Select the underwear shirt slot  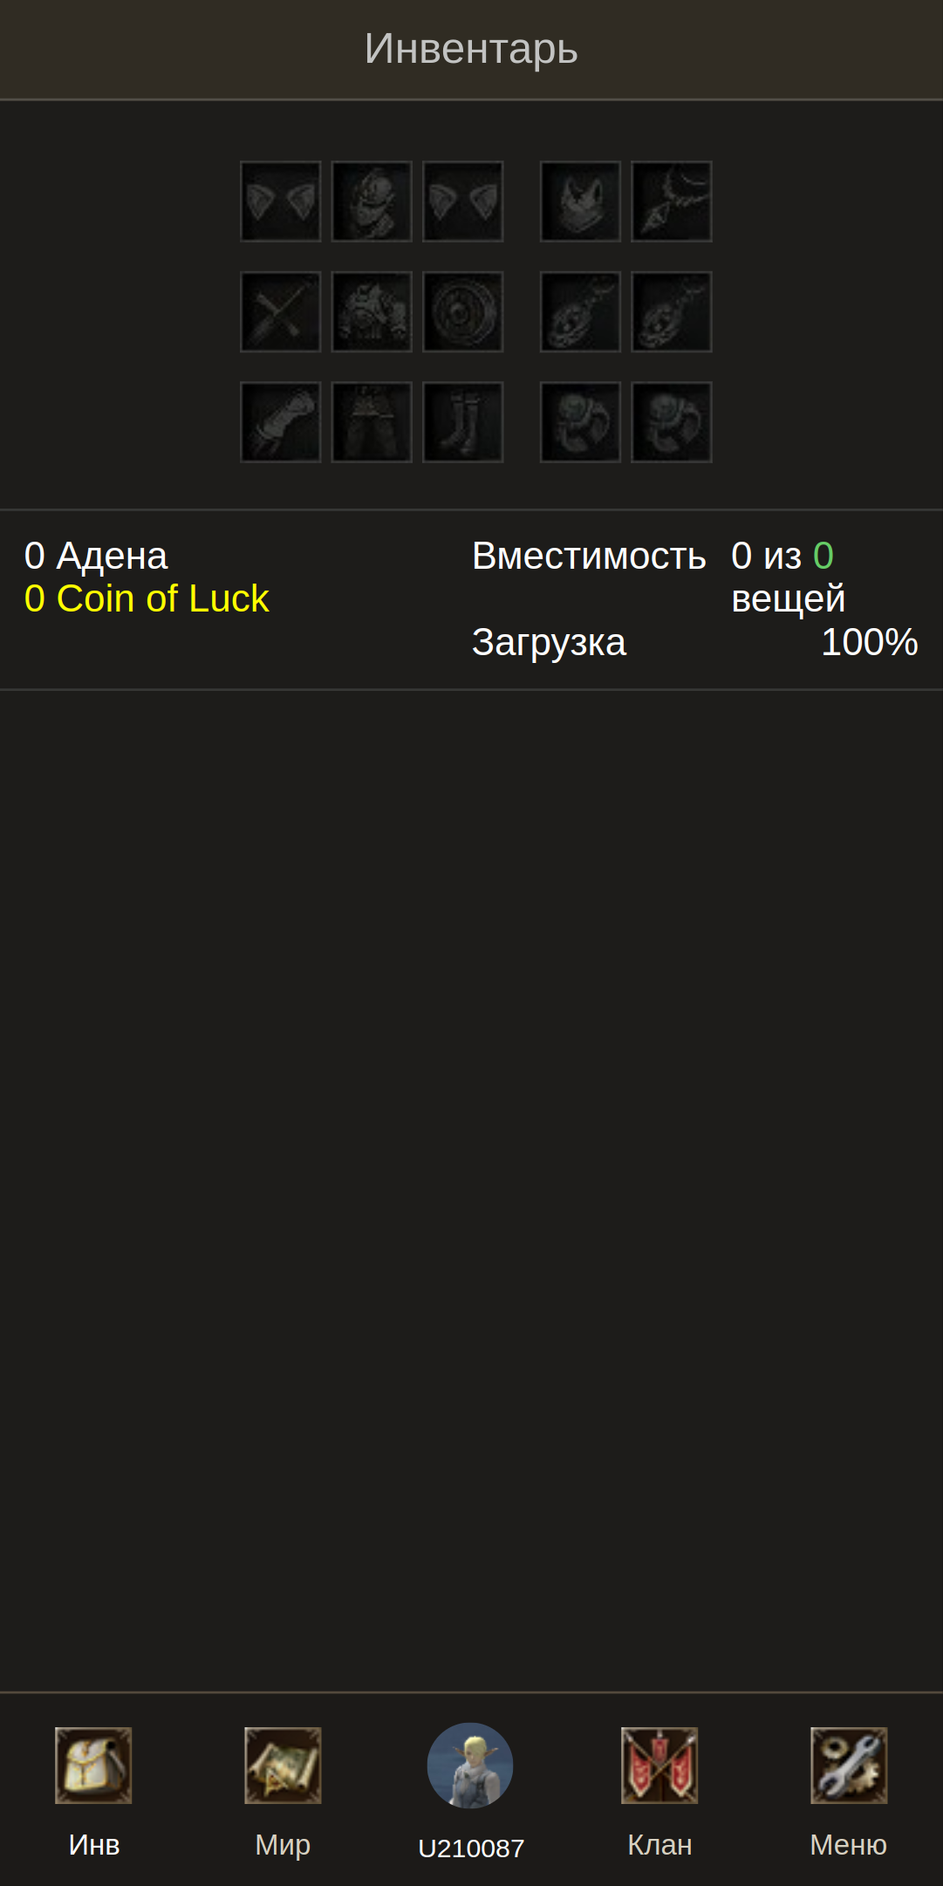580,202
